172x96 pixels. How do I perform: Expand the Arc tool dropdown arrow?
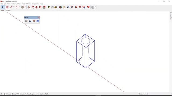pyautogui.click(x=20, y=7)
